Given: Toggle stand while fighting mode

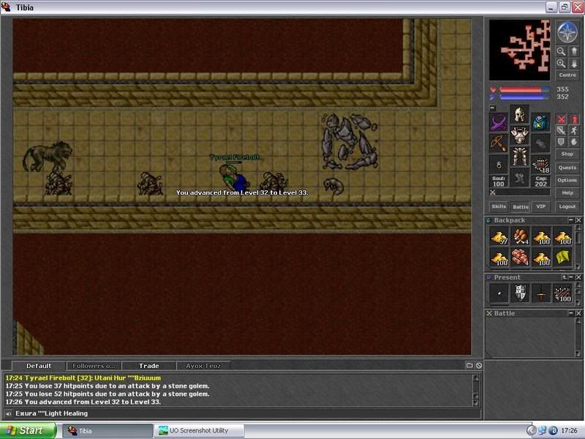Looking at the screenshot, I should tap(574, 119).
